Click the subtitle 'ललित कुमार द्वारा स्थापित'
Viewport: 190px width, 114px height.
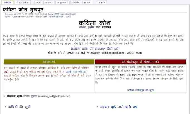[95, 27]
